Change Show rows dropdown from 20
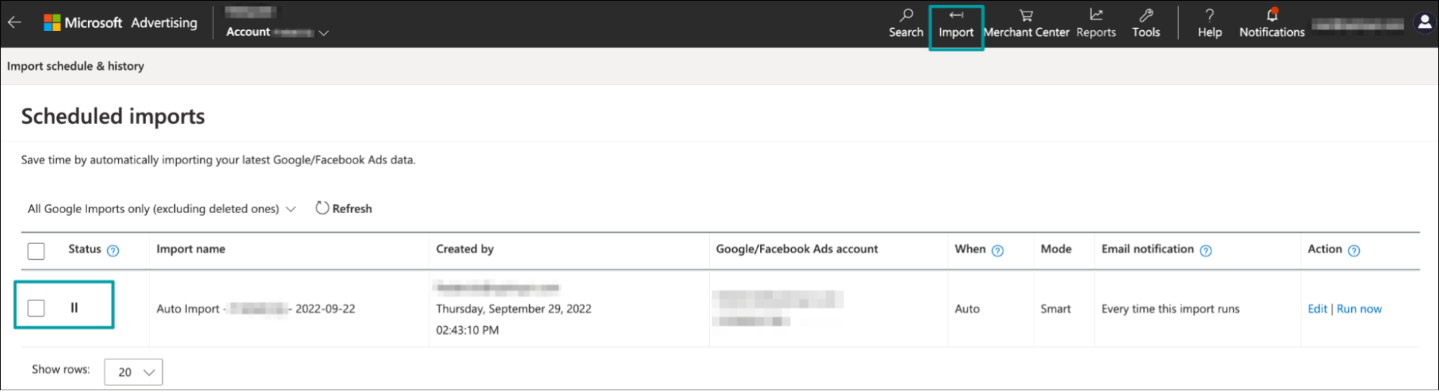 (134, 372)
